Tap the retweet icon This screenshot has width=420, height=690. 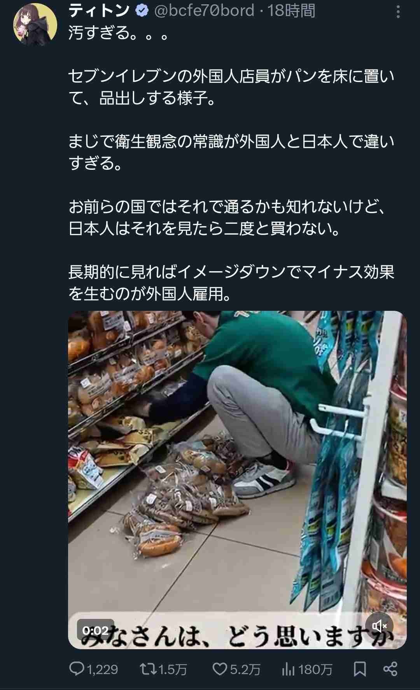coord(148,669)
